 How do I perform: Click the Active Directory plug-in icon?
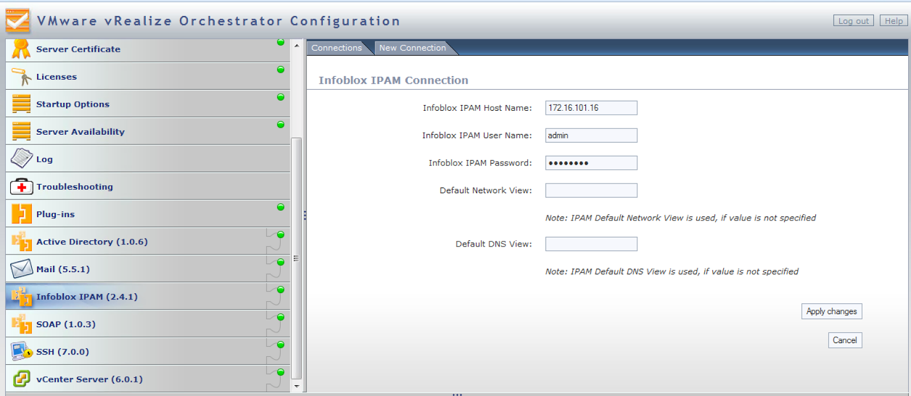tap(21, 241)
